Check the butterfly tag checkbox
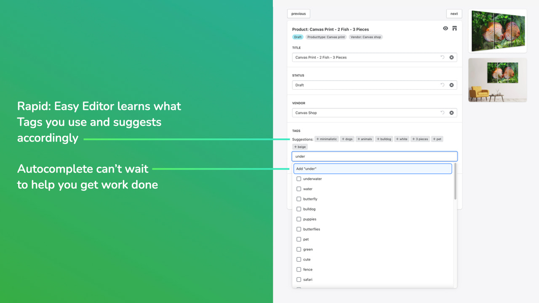The width and height of the screenshot is (539, 303). tap(299, 199)
